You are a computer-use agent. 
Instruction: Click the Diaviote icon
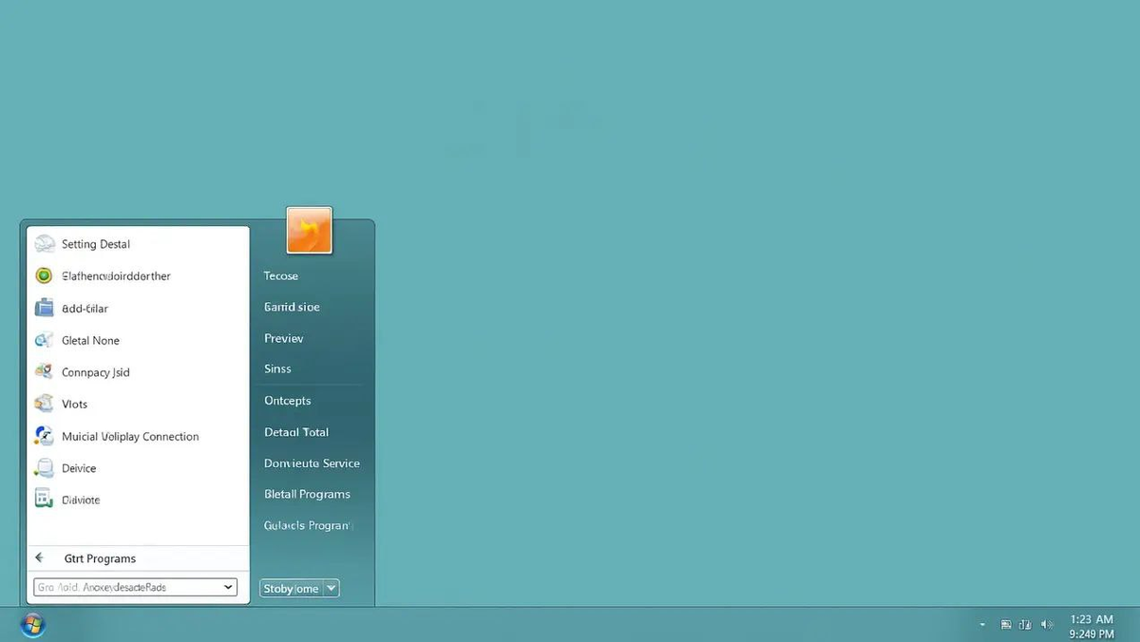pyautogui.click(x=44, y=499)
